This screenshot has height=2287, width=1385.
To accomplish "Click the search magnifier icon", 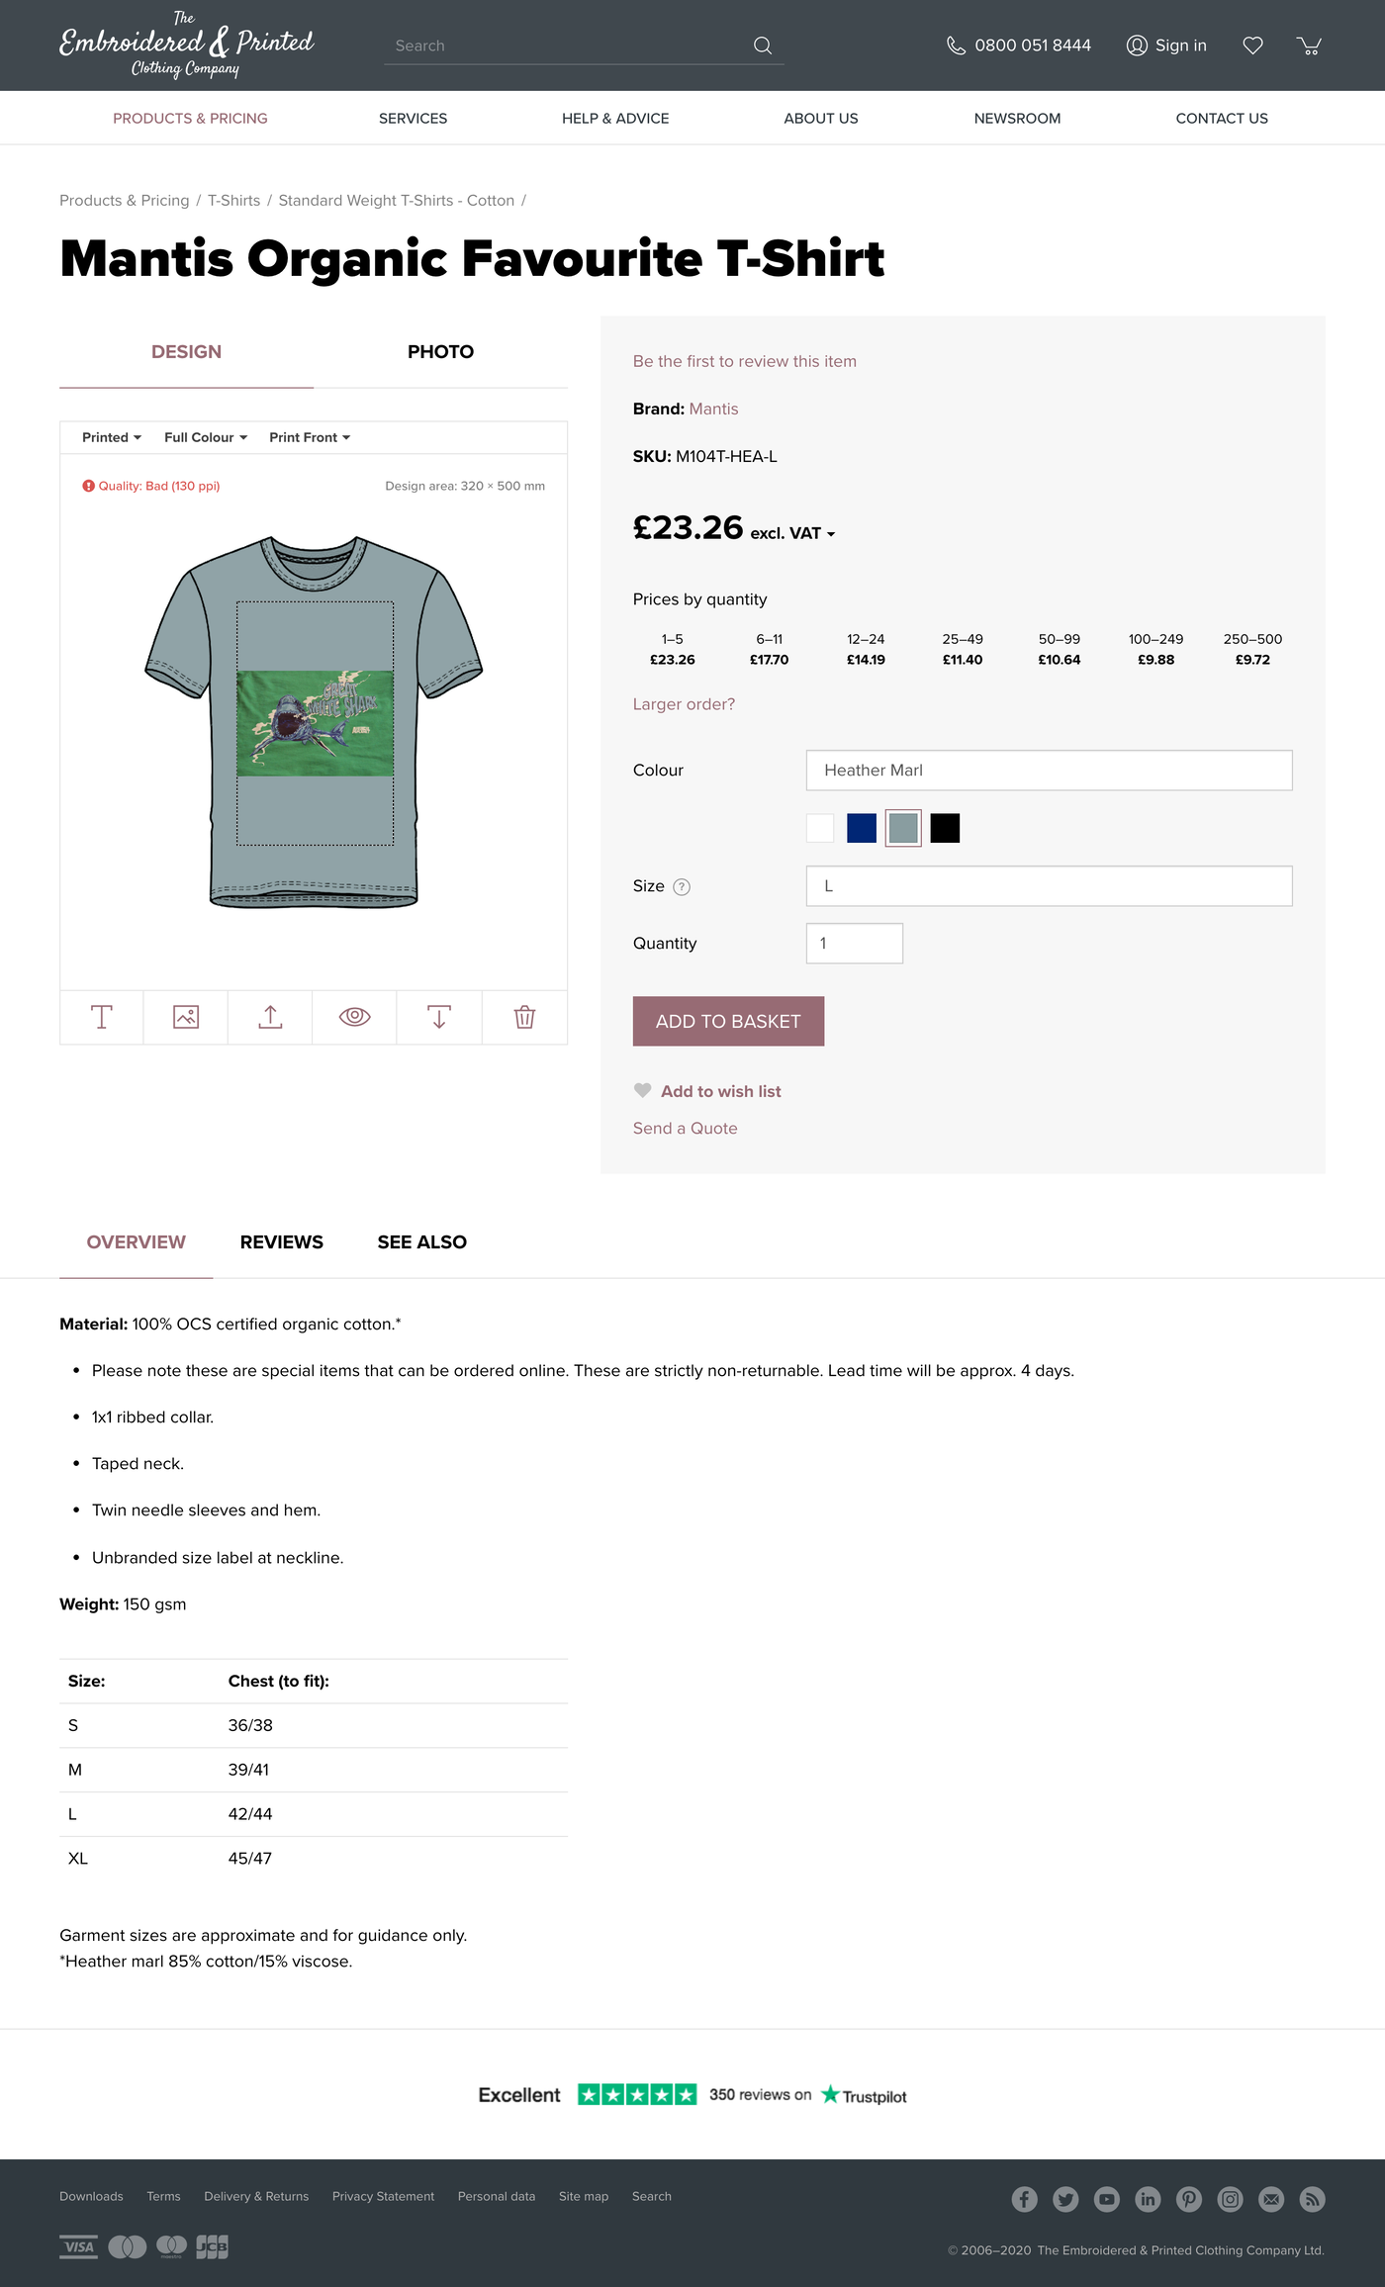I will tap(763, 46).
